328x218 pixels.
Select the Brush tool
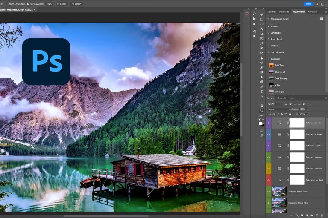click(x=261, y=53)
